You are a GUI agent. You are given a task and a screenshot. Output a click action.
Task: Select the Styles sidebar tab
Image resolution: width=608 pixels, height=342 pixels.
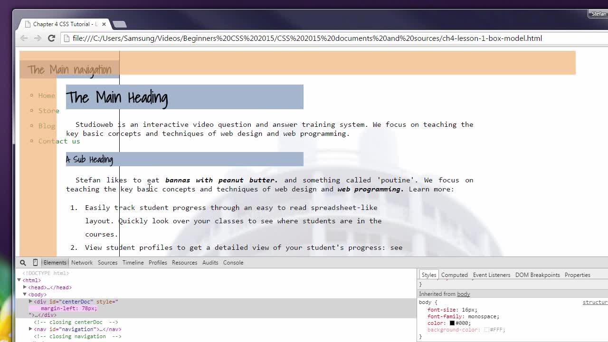click(429, 275)
